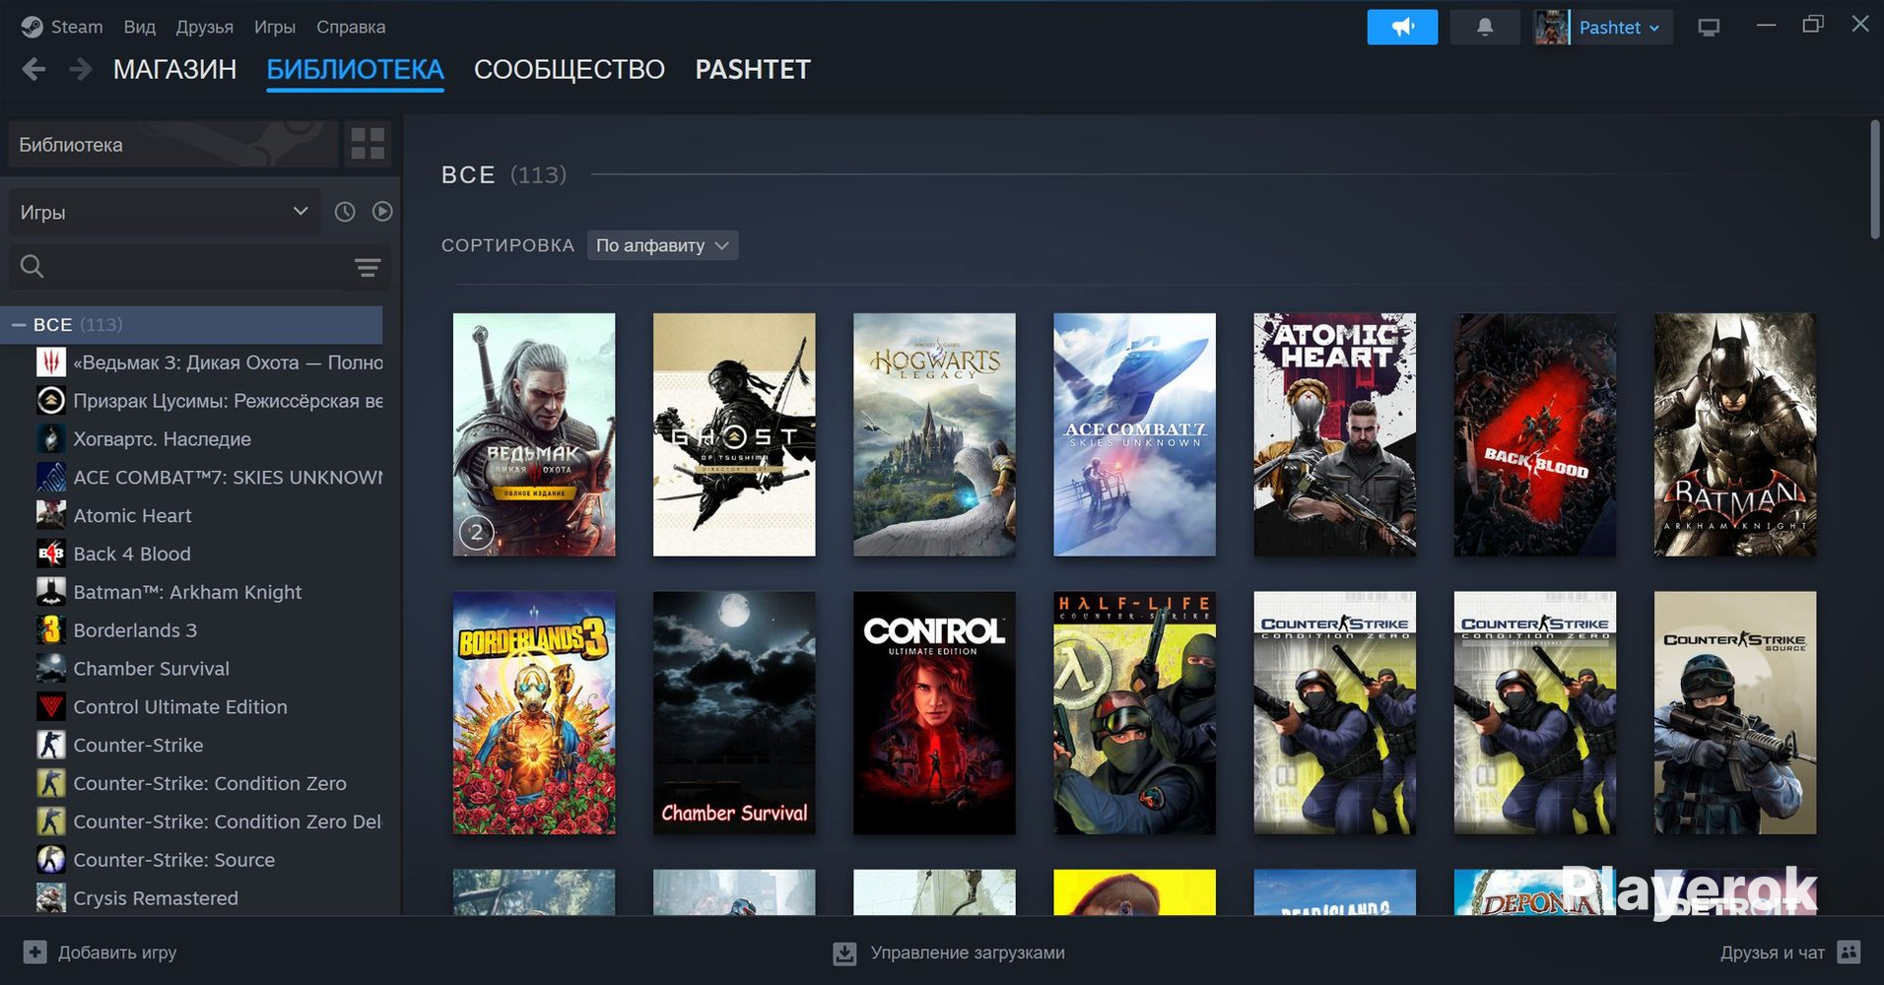Expand the По алфавиту sort dropdown

coord(662,245)
